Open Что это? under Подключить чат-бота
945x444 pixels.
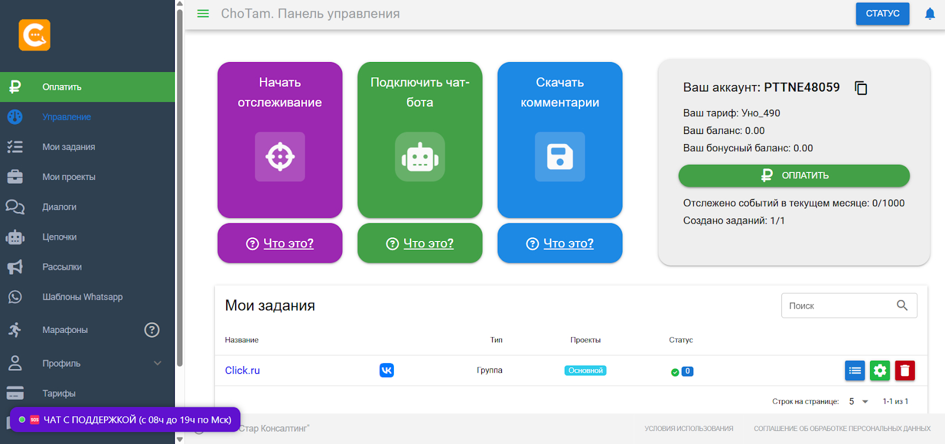[420, 243]
